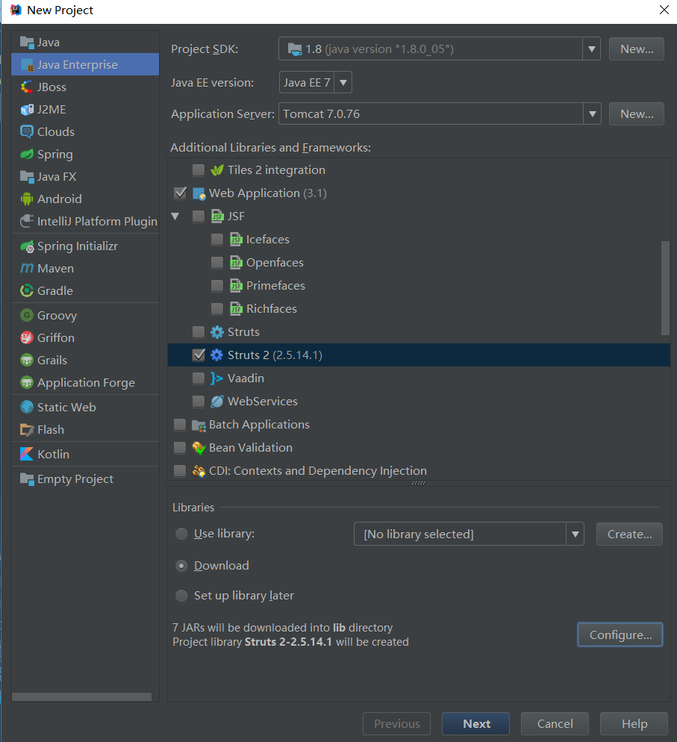The width and height of the screenshot is (677, 742).
Task: Click the IntelliJ Platform Plugin icon
Action: [x=27, y=221]
